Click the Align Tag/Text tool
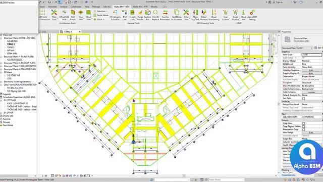Image resolution: width=323 pixels, height=182 pixels. tap(195, 15)
